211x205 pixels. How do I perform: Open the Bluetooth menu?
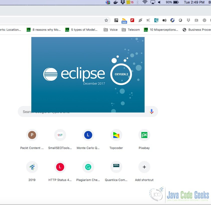137,2
